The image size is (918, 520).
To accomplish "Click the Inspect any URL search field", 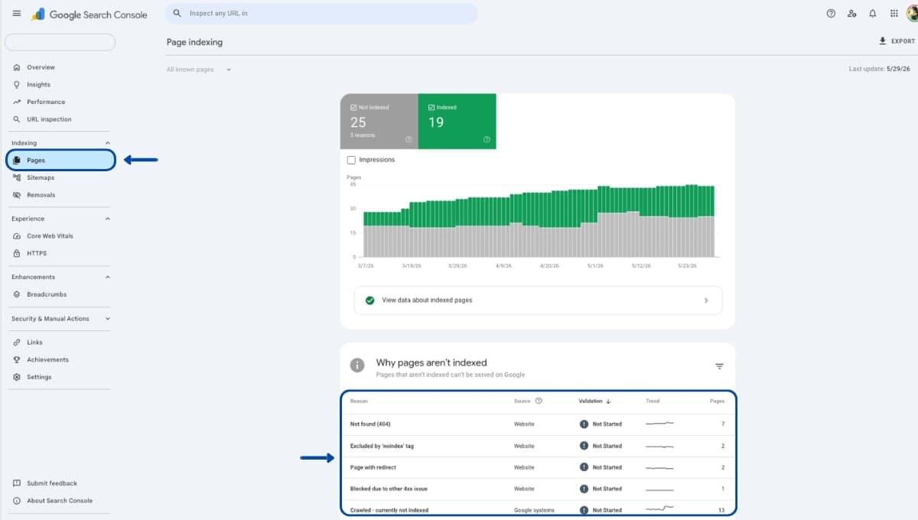I will pos(321,14).
